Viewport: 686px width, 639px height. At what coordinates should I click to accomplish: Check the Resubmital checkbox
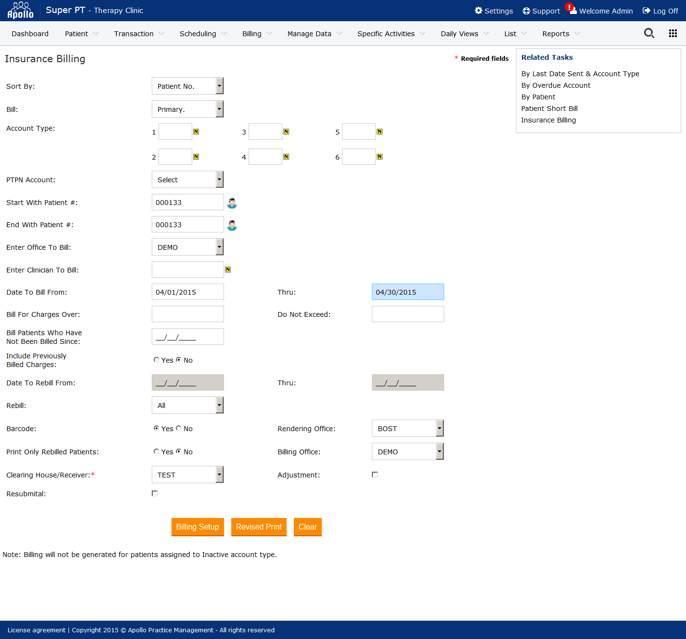[x=155, y=493]
